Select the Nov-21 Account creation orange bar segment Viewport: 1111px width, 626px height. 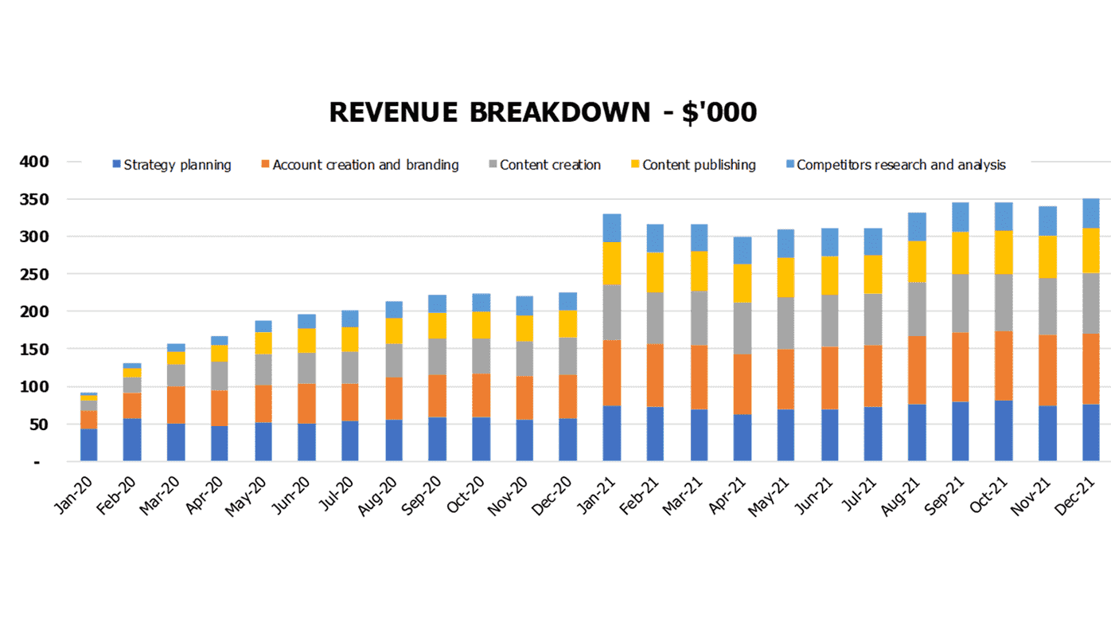point(1047,370)
